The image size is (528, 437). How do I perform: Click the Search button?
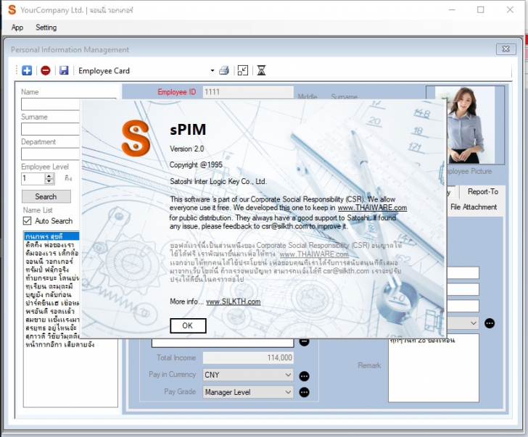(x=46, y=196)
